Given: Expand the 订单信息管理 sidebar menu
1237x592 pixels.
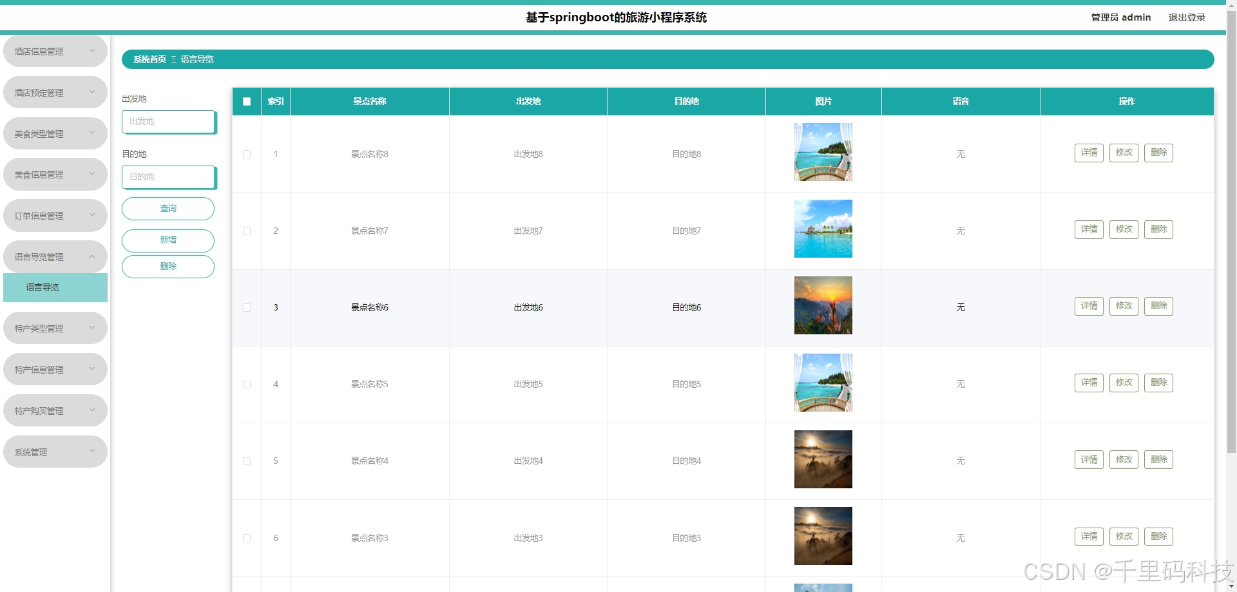Looking at the screenshot, I should point(55,216).
